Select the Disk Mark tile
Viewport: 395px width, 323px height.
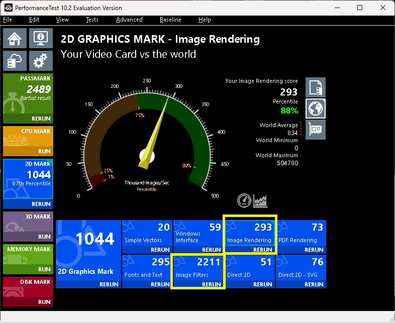coord(28,287)
